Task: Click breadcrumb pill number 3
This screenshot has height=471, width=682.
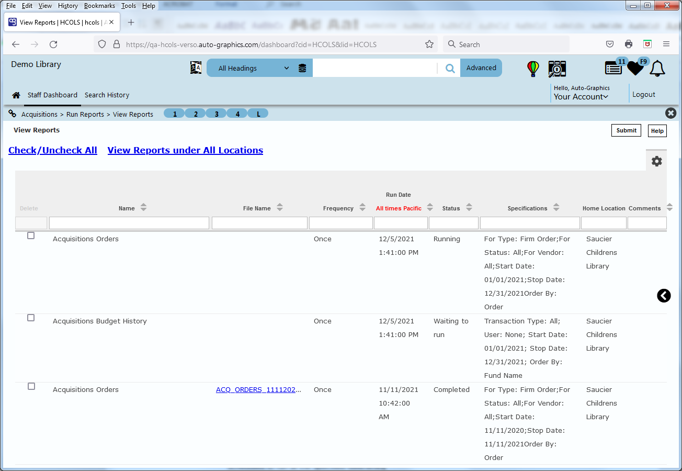Action: coord(217,114)
